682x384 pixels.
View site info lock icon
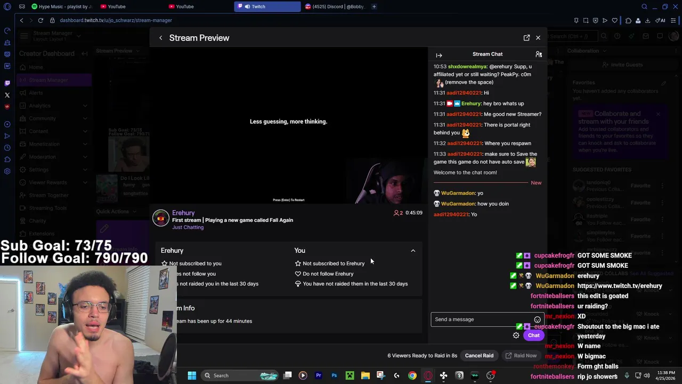[52, 20]
